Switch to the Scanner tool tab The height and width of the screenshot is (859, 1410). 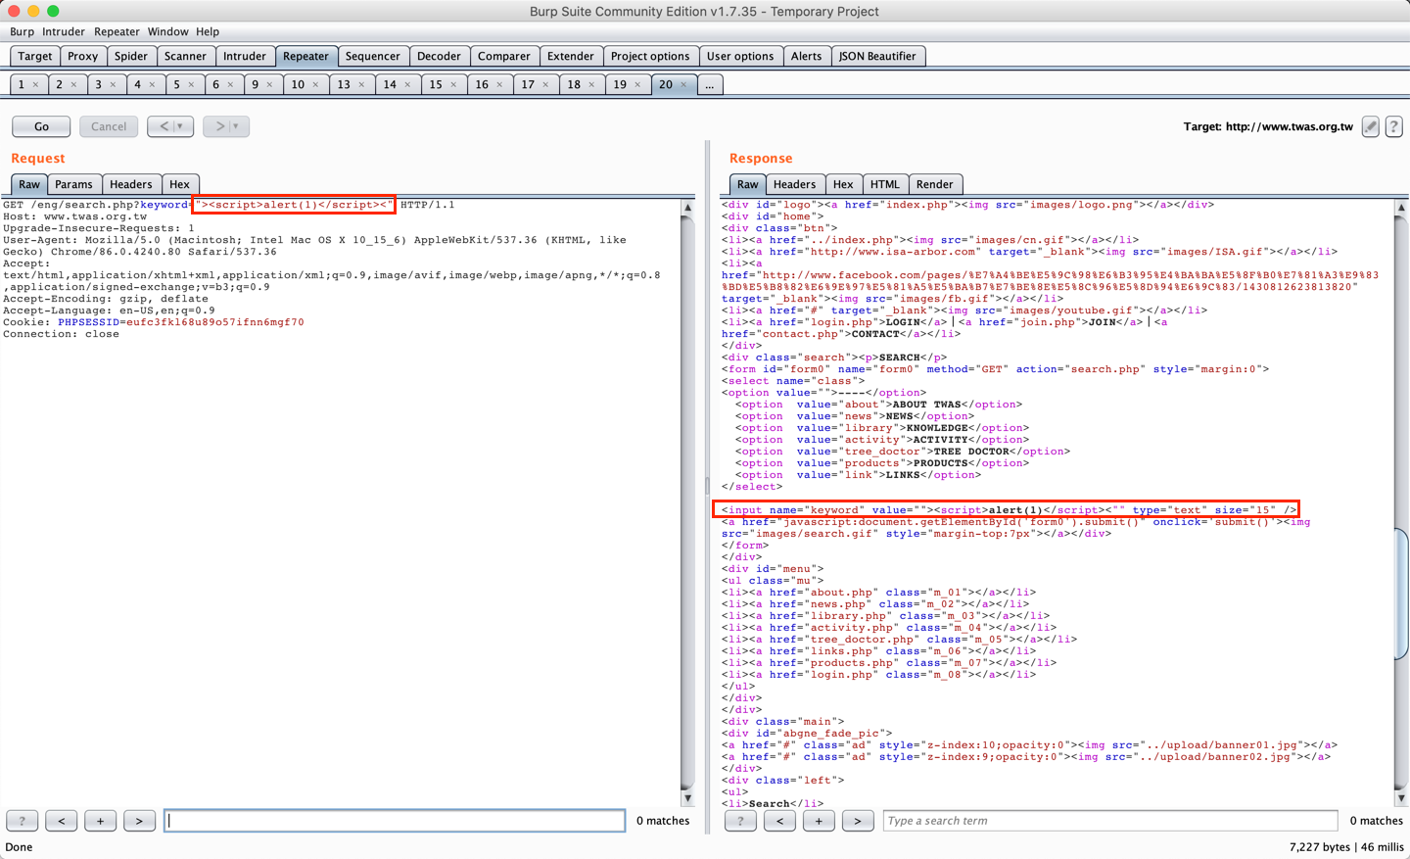tap(185, 56)
